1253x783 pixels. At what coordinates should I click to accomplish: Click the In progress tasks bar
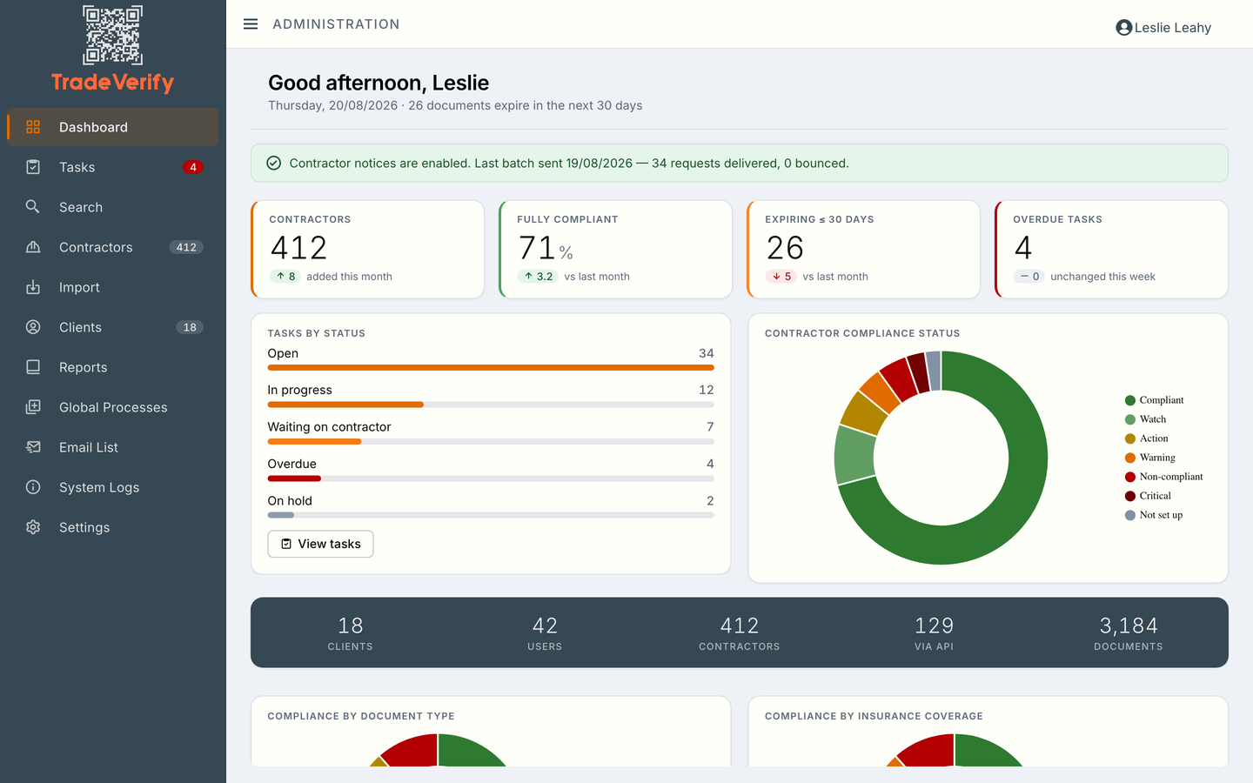pos(491,405)
